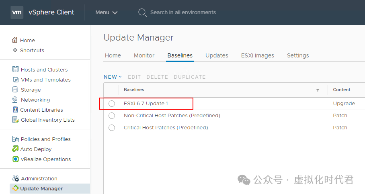Click the Baselines column filter icon
365x194 pixels.
click(x=318, y=90)
